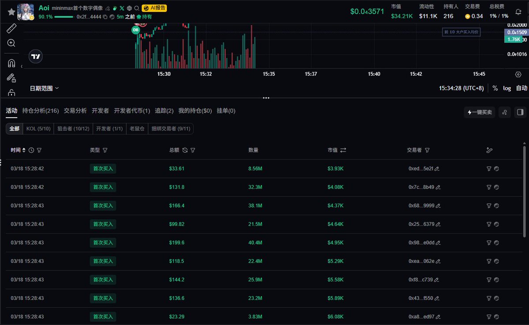Click the DB marker on chart
The height and width of the screenshot is (325, 529).
click(135, 30)
